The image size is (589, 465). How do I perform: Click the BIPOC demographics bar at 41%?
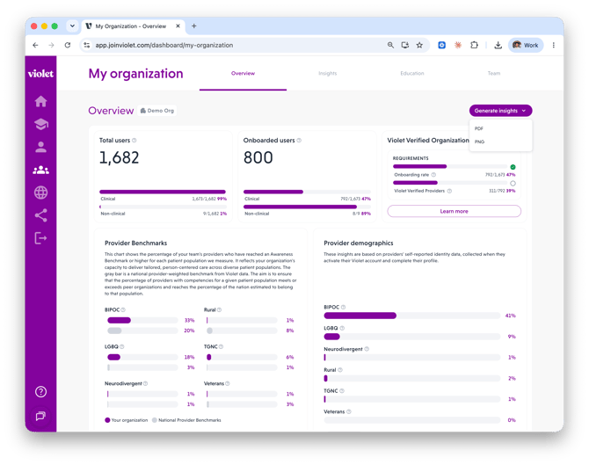(x=412, y=316)
